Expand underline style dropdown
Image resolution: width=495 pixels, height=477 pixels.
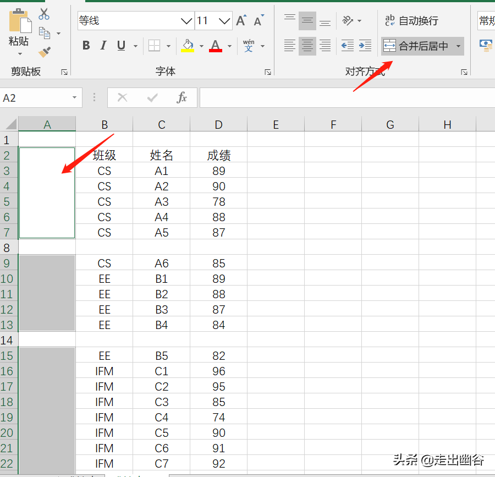(135, 46)
